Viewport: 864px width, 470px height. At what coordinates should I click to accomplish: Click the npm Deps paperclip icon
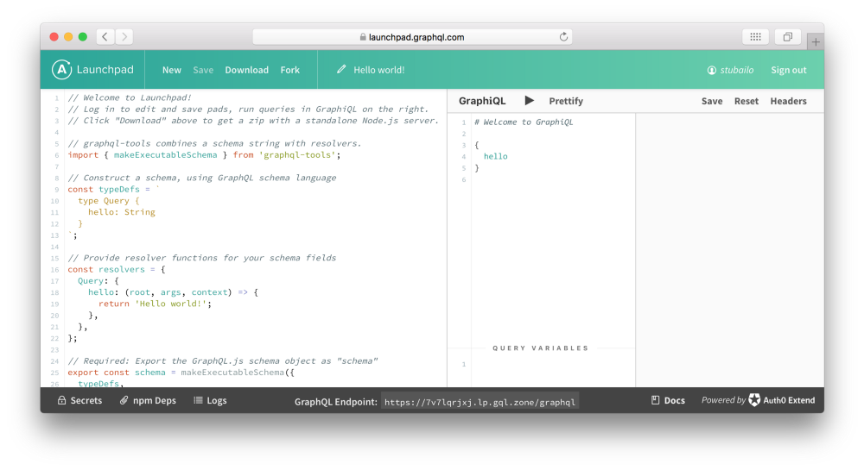(124, 400)
